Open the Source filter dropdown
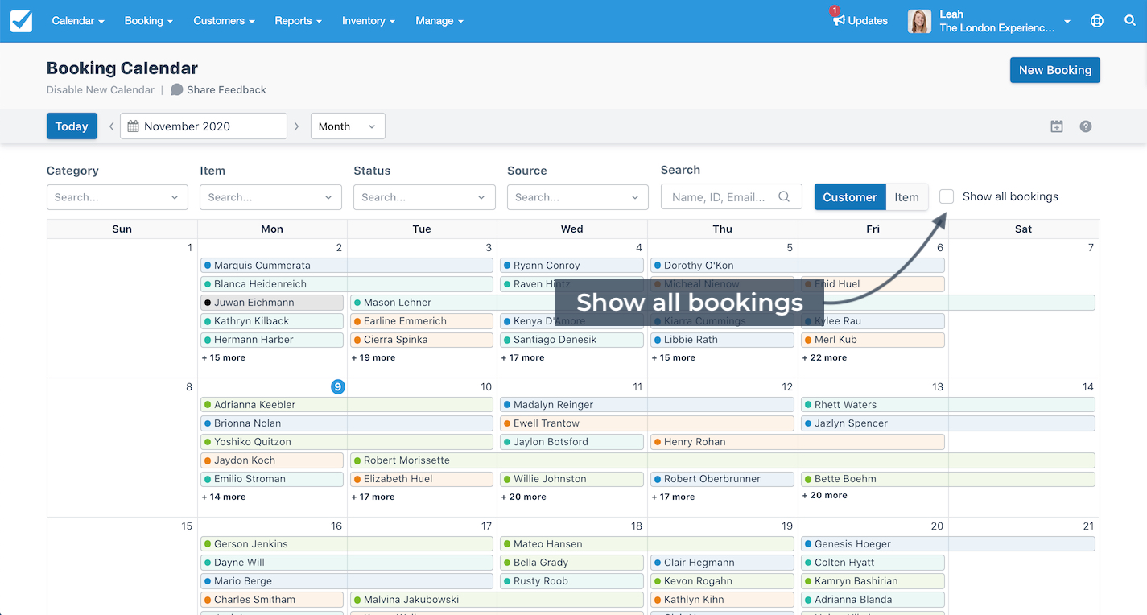Image resolution: width=1147 pixels, height=615 pixels. pos(578,197)
